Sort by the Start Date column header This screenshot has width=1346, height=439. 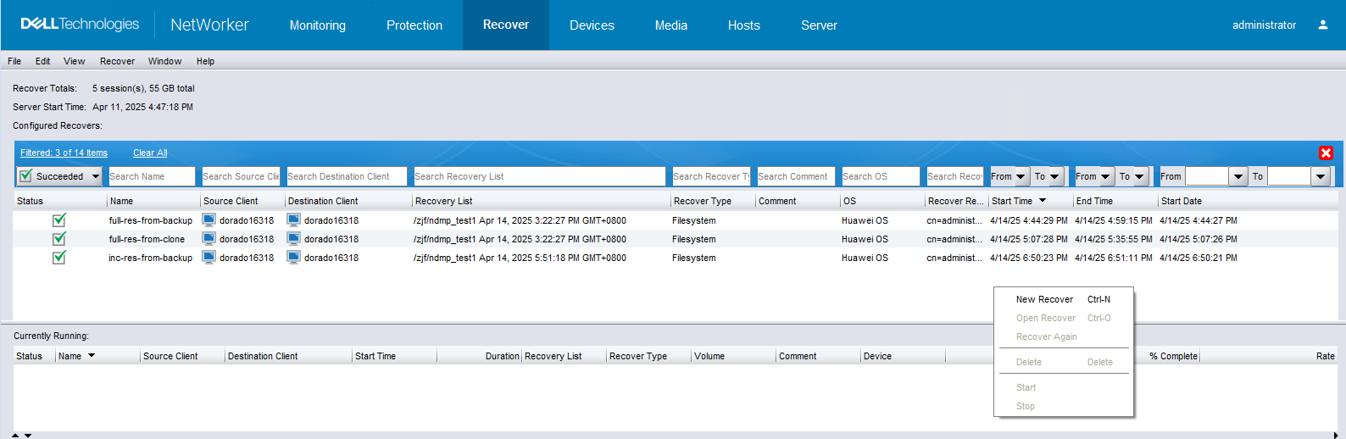(x=1246, y=201)
